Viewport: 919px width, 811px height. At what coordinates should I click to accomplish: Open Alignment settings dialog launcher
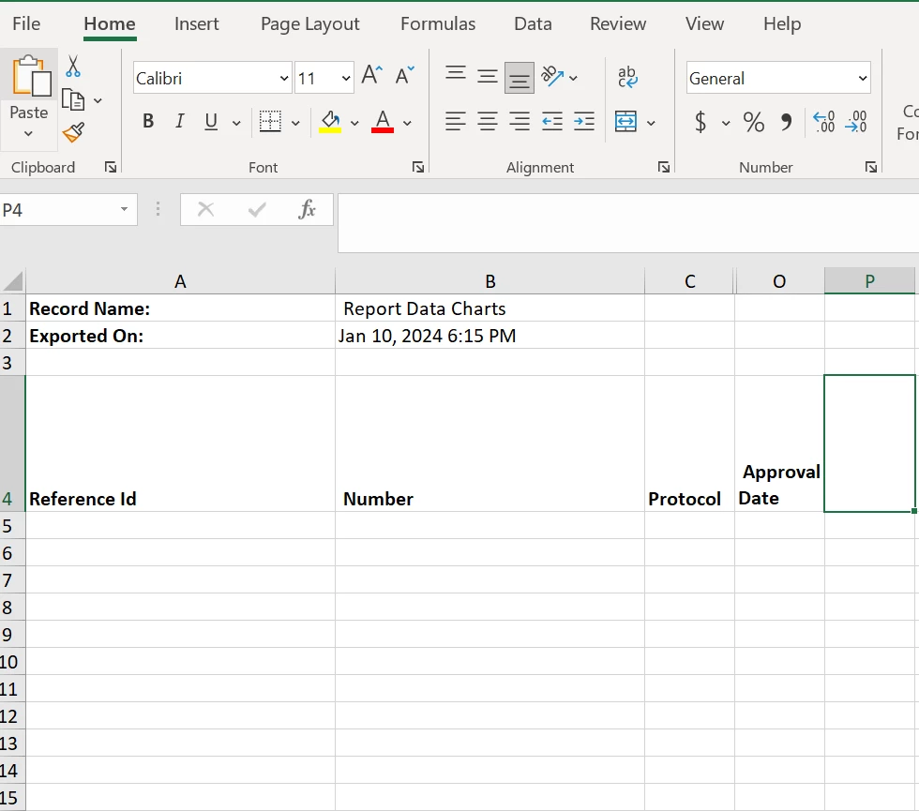click(x=664, y=168)
